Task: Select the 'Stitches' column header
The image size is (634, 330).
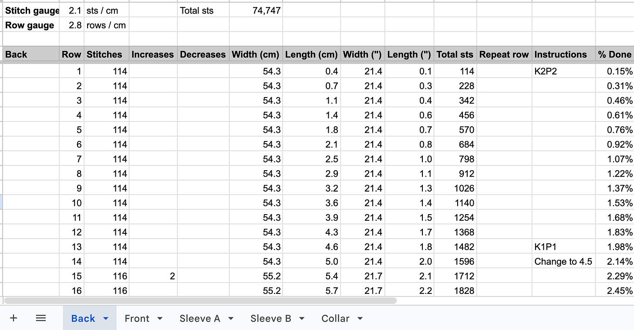Action: tap(107, 54)
